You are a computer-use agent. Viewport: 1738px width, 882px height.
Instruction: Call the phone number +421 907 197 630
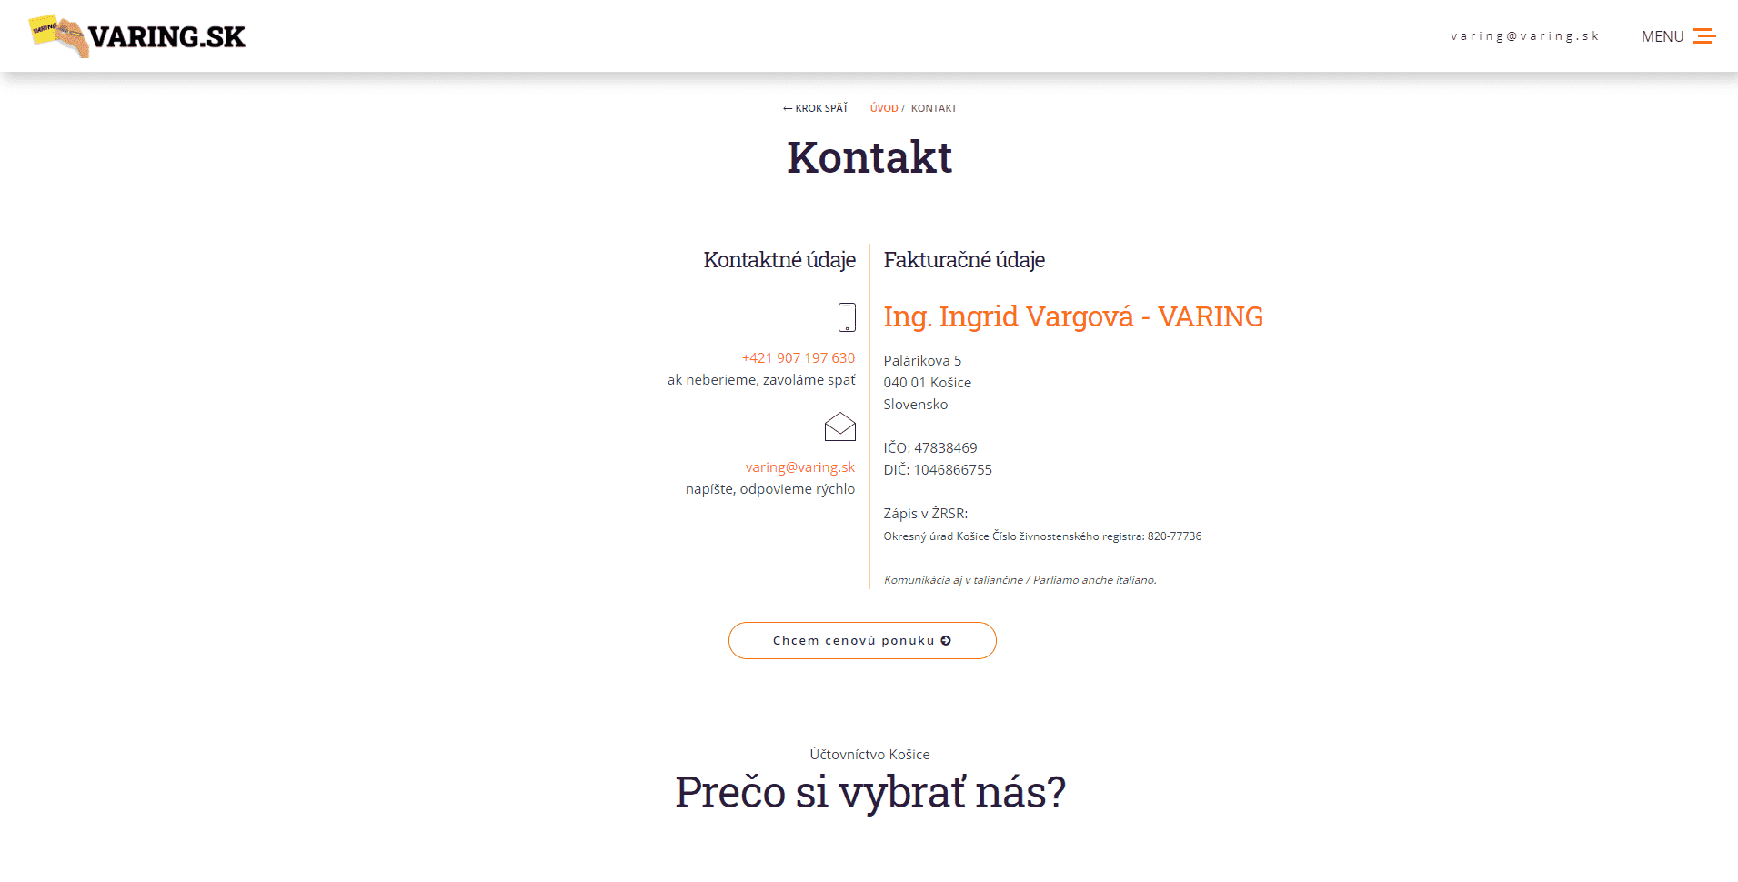coord(798,358)
